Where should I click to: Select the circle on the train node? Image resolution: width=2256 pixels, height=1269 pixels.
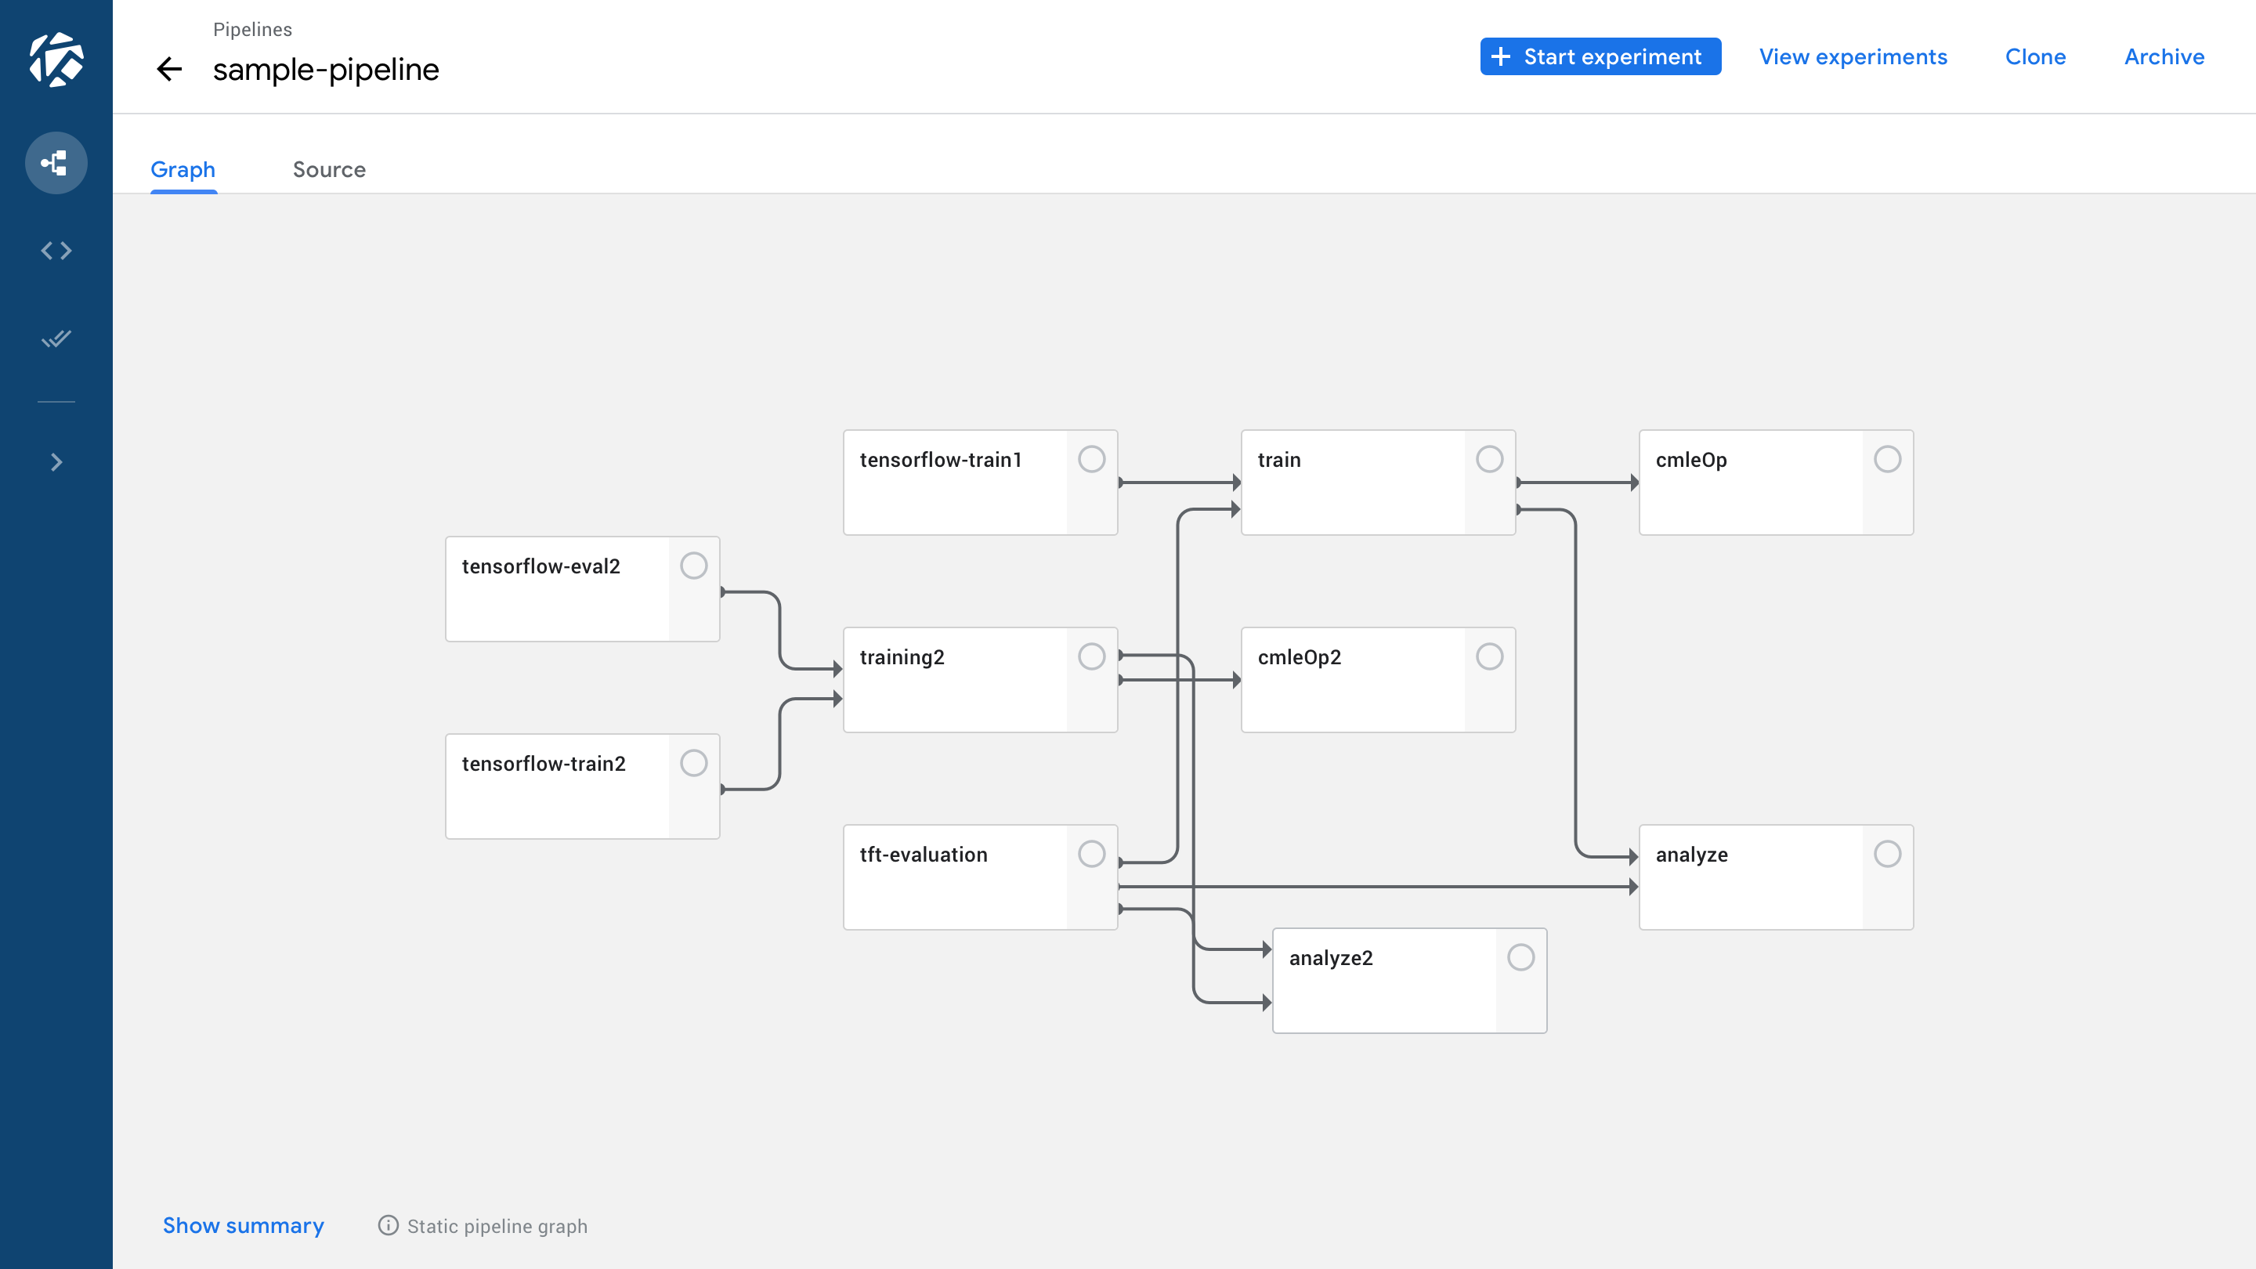tap(1489, 459)
